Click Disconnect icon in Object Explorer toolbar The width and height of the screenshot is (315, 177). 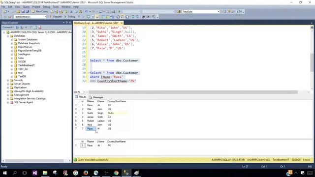22,28
